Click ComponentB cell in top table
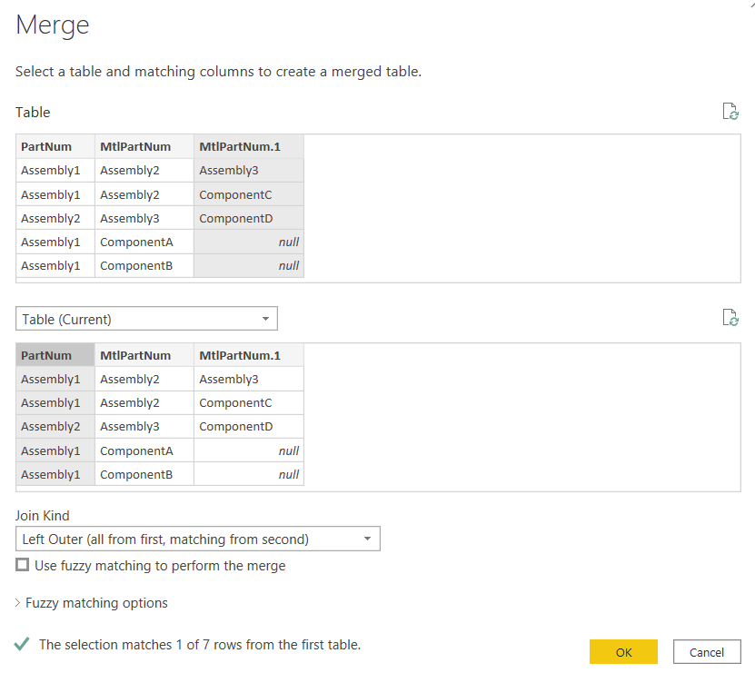 coord(144,265)
